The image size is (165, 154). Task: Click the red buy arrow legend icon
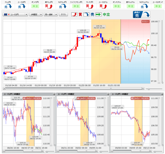pos(74,14)
